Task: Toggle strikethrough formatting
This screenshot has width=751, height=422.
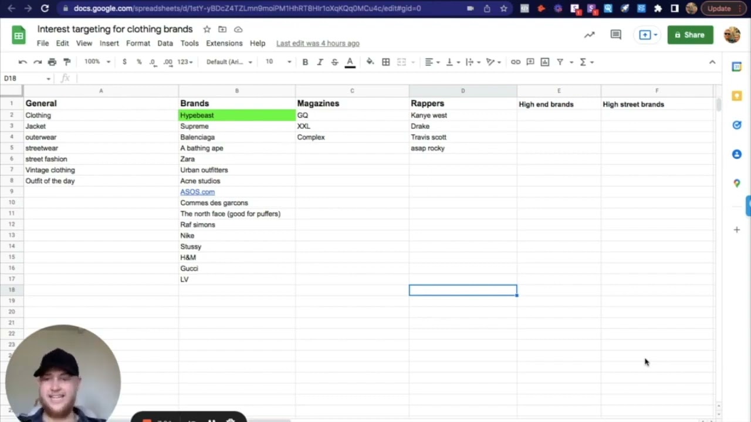Action: coord(334,62)
